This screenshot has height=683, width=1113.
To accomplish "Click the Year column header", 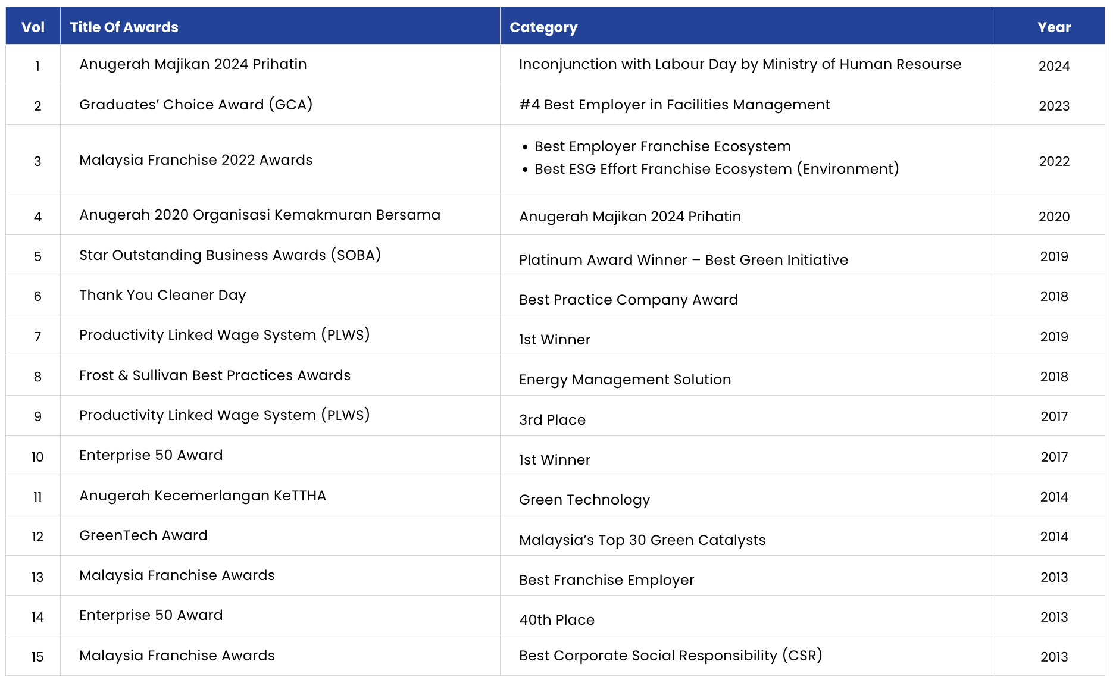I will [1054, 27].
